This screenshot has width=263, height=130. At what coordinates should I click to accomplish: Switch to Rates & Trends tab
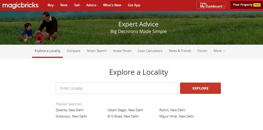pos(180,51)
